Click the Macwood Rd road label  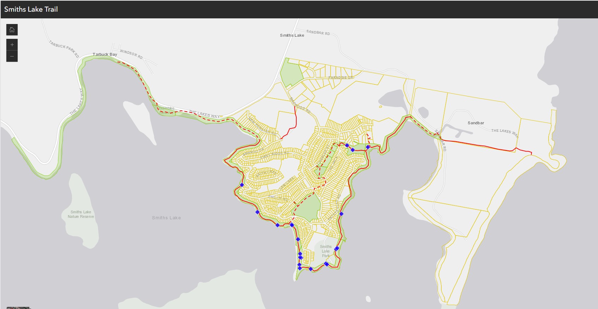(300, 105)
